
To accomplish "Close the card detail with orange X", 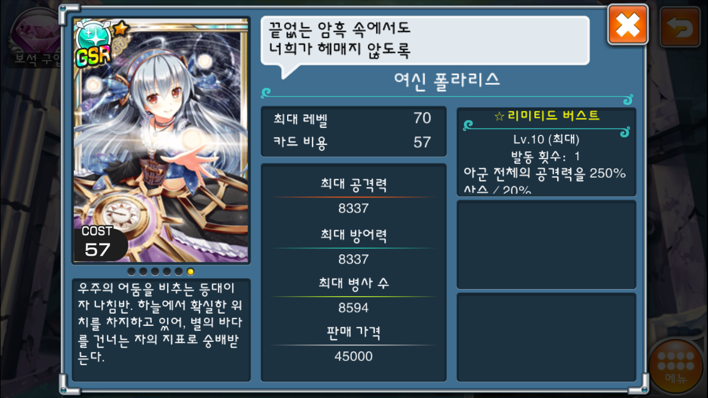I will pyautogui.click(x=628, y=24).
